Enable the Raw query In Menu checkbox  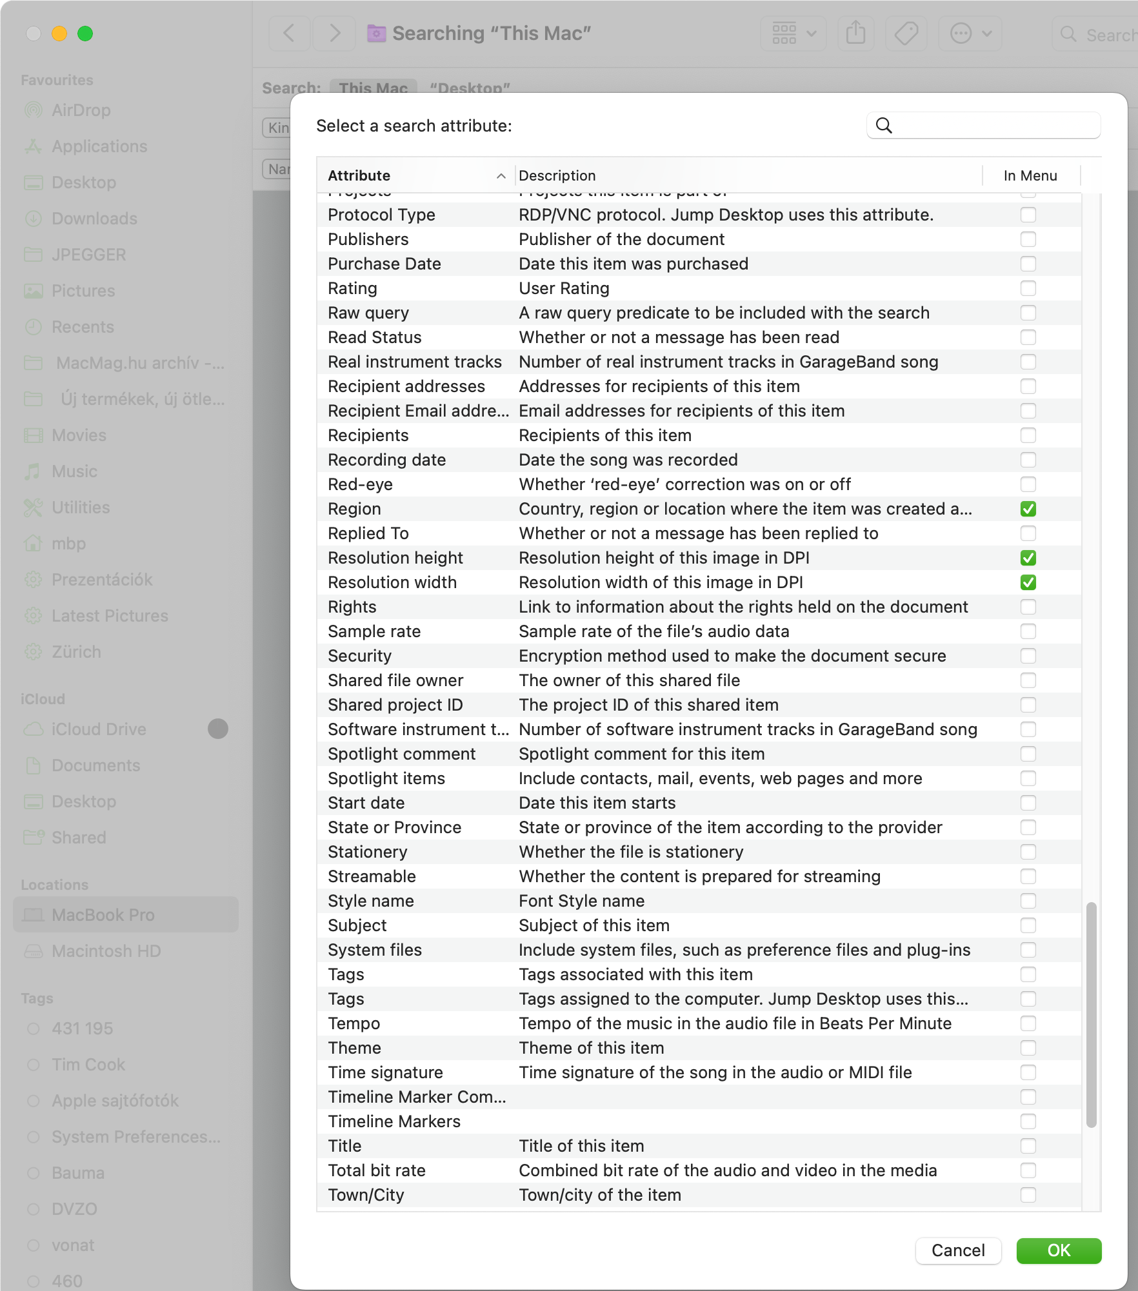click(x=1028, y=313)
